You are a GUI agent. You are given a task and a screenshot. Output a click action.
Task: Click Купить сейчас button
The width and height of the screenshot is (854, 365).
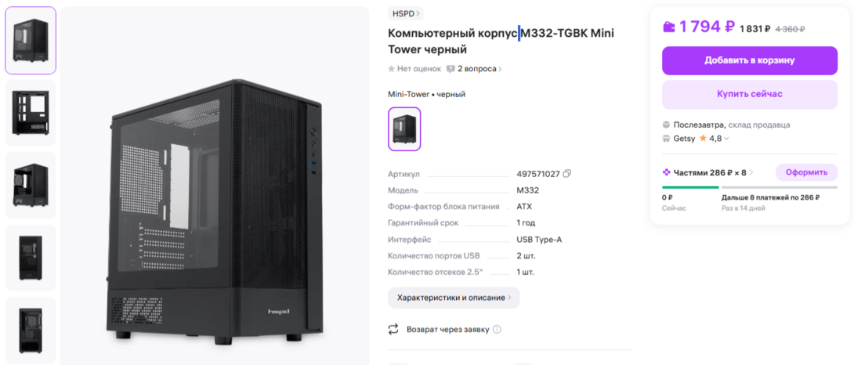pyautogui.click(x=750, y=94)
